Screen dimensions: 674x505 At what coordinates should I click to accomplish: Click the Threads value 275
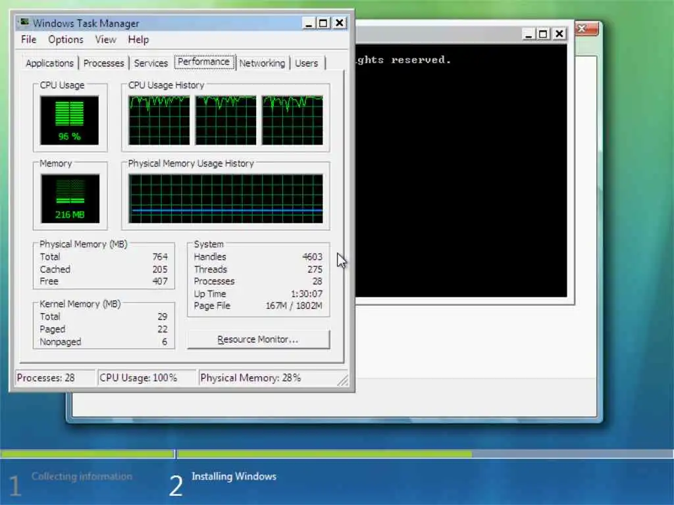click(x=315, y=269)
